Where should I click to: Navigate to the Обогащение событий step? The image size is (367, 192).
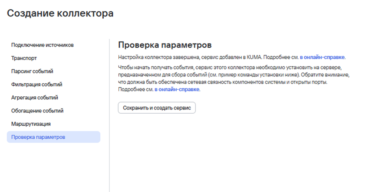pos(37,111)
